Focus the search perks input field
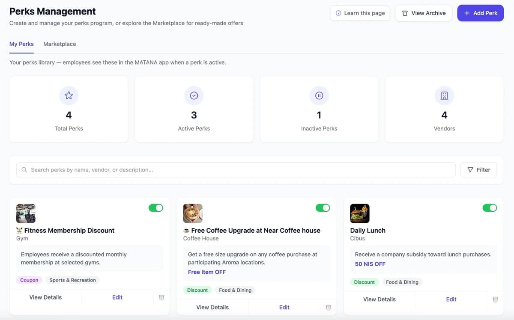 pyautogui.click(x=236, y=170)
